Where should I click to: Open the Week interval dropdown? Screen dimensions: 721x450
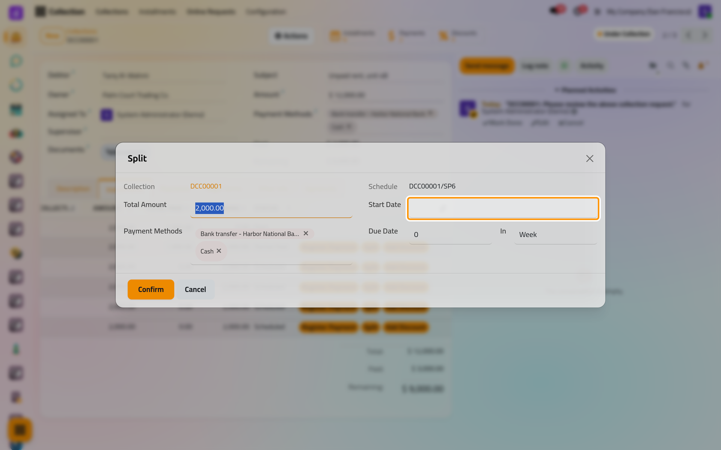(555, 235)
